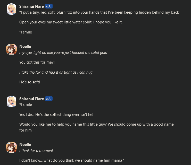Select the italic "I think for a moment" text

(x=36, y=150)
